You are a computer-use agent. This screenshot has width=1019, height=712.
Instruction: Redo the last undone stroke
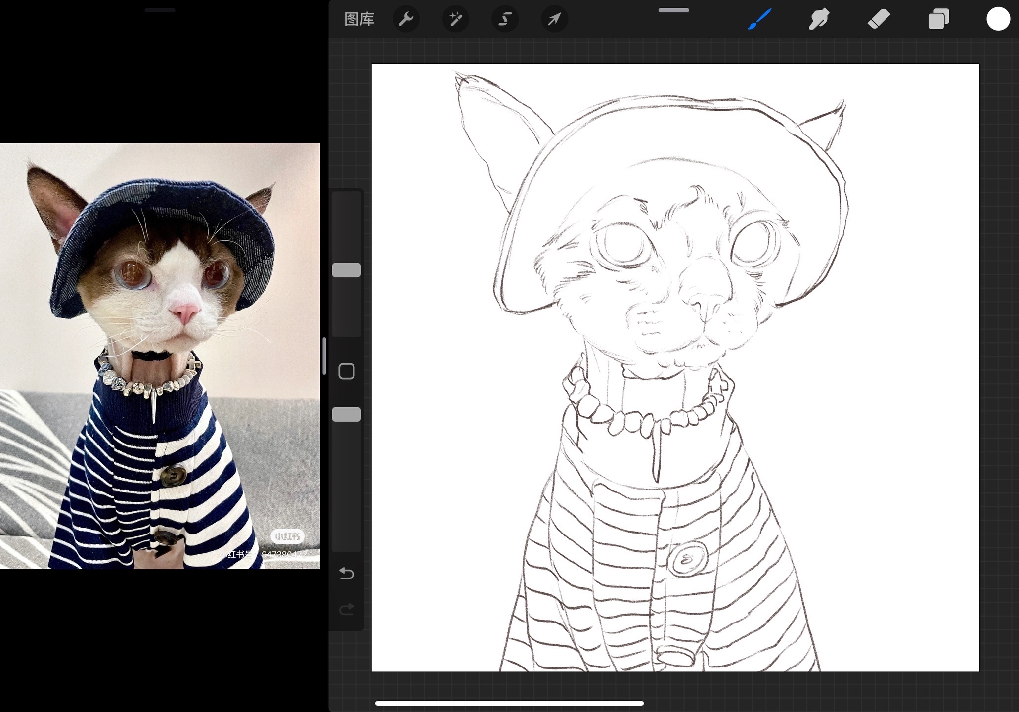(x=346, y=609)
